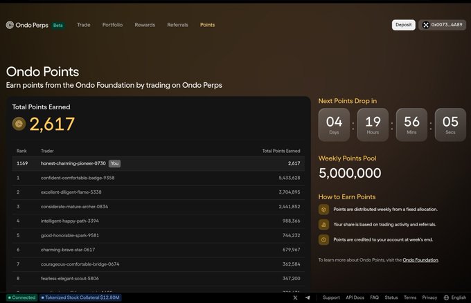Click the rank 1169 cell
The width and height of the screenshot is (471, 303).
tap(22, 163)
